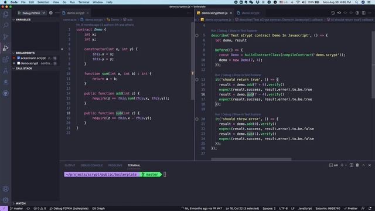
Task: Click the horizontal scrollbar of right editor
Action: [251, 159]
